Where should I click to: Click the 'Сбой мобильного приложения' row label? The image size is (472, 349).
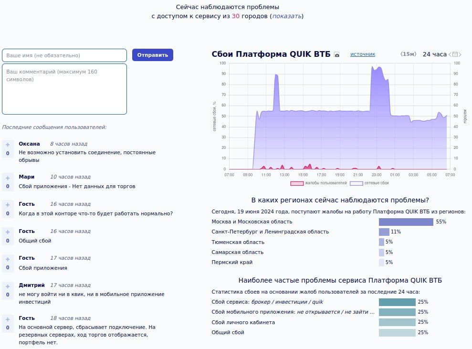(293, 312)
